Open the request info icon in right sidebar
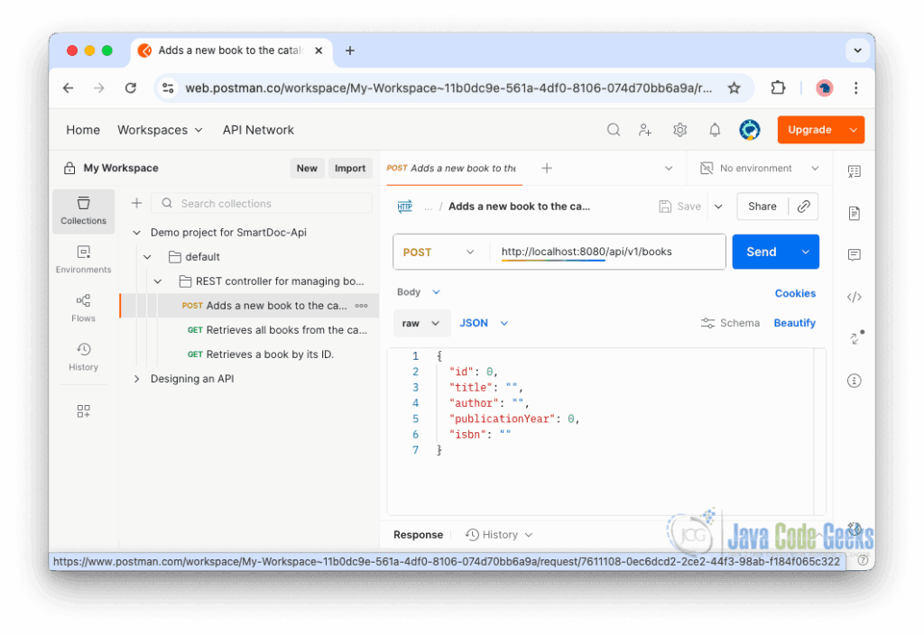Viewport: 924px width, 635px height. click(x=855, y=381)
